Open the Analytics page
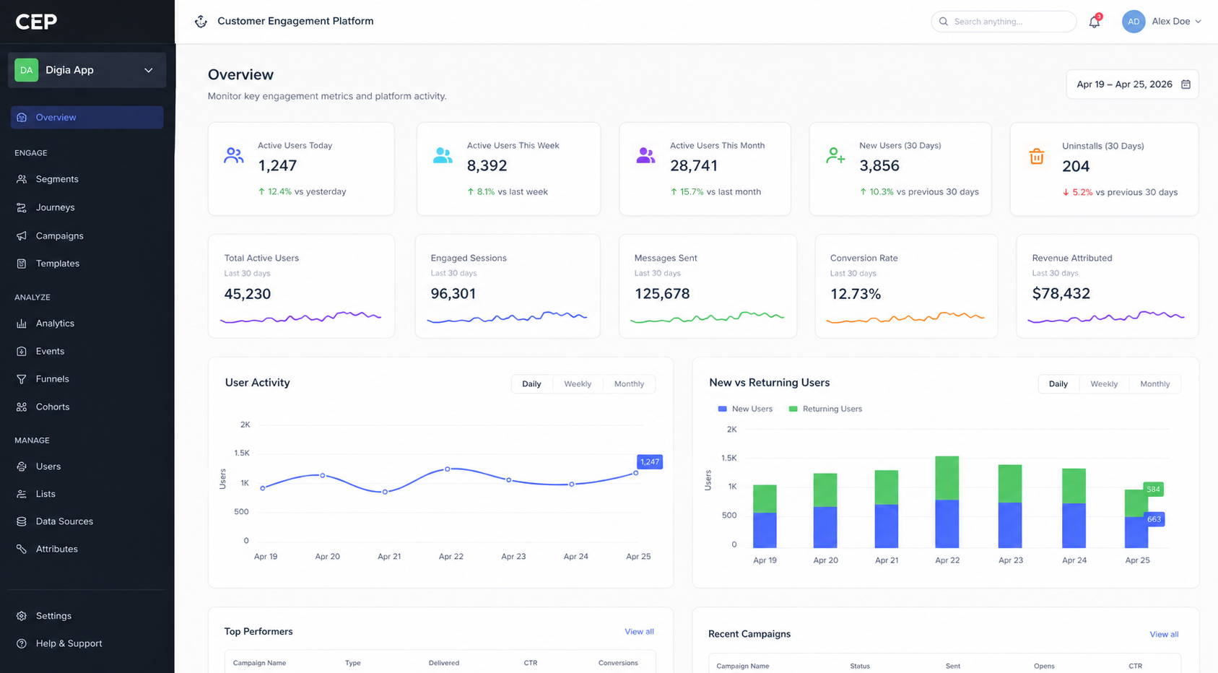This screenshot has height=673, width=1218. pyautogui.click(x=56, y=323)
